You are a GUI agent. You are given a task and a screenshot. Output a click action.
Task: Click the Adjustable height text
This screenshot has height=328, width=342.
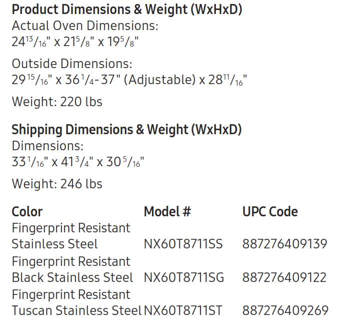tap(159, 80)
